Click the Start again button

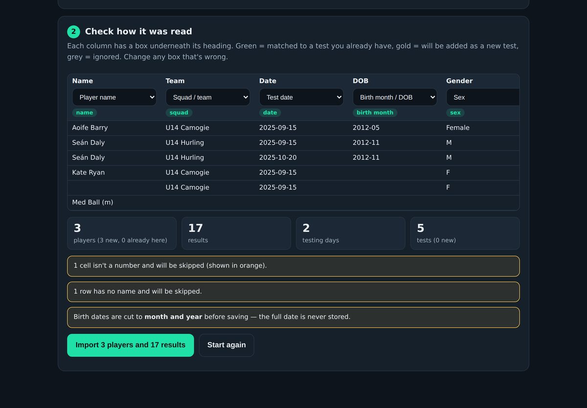[x=226, y=345]
